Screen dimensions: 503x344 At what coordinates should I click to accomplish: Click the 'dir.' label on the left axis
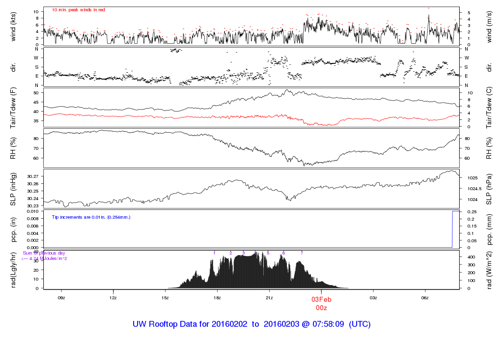[x=13, y=67]
